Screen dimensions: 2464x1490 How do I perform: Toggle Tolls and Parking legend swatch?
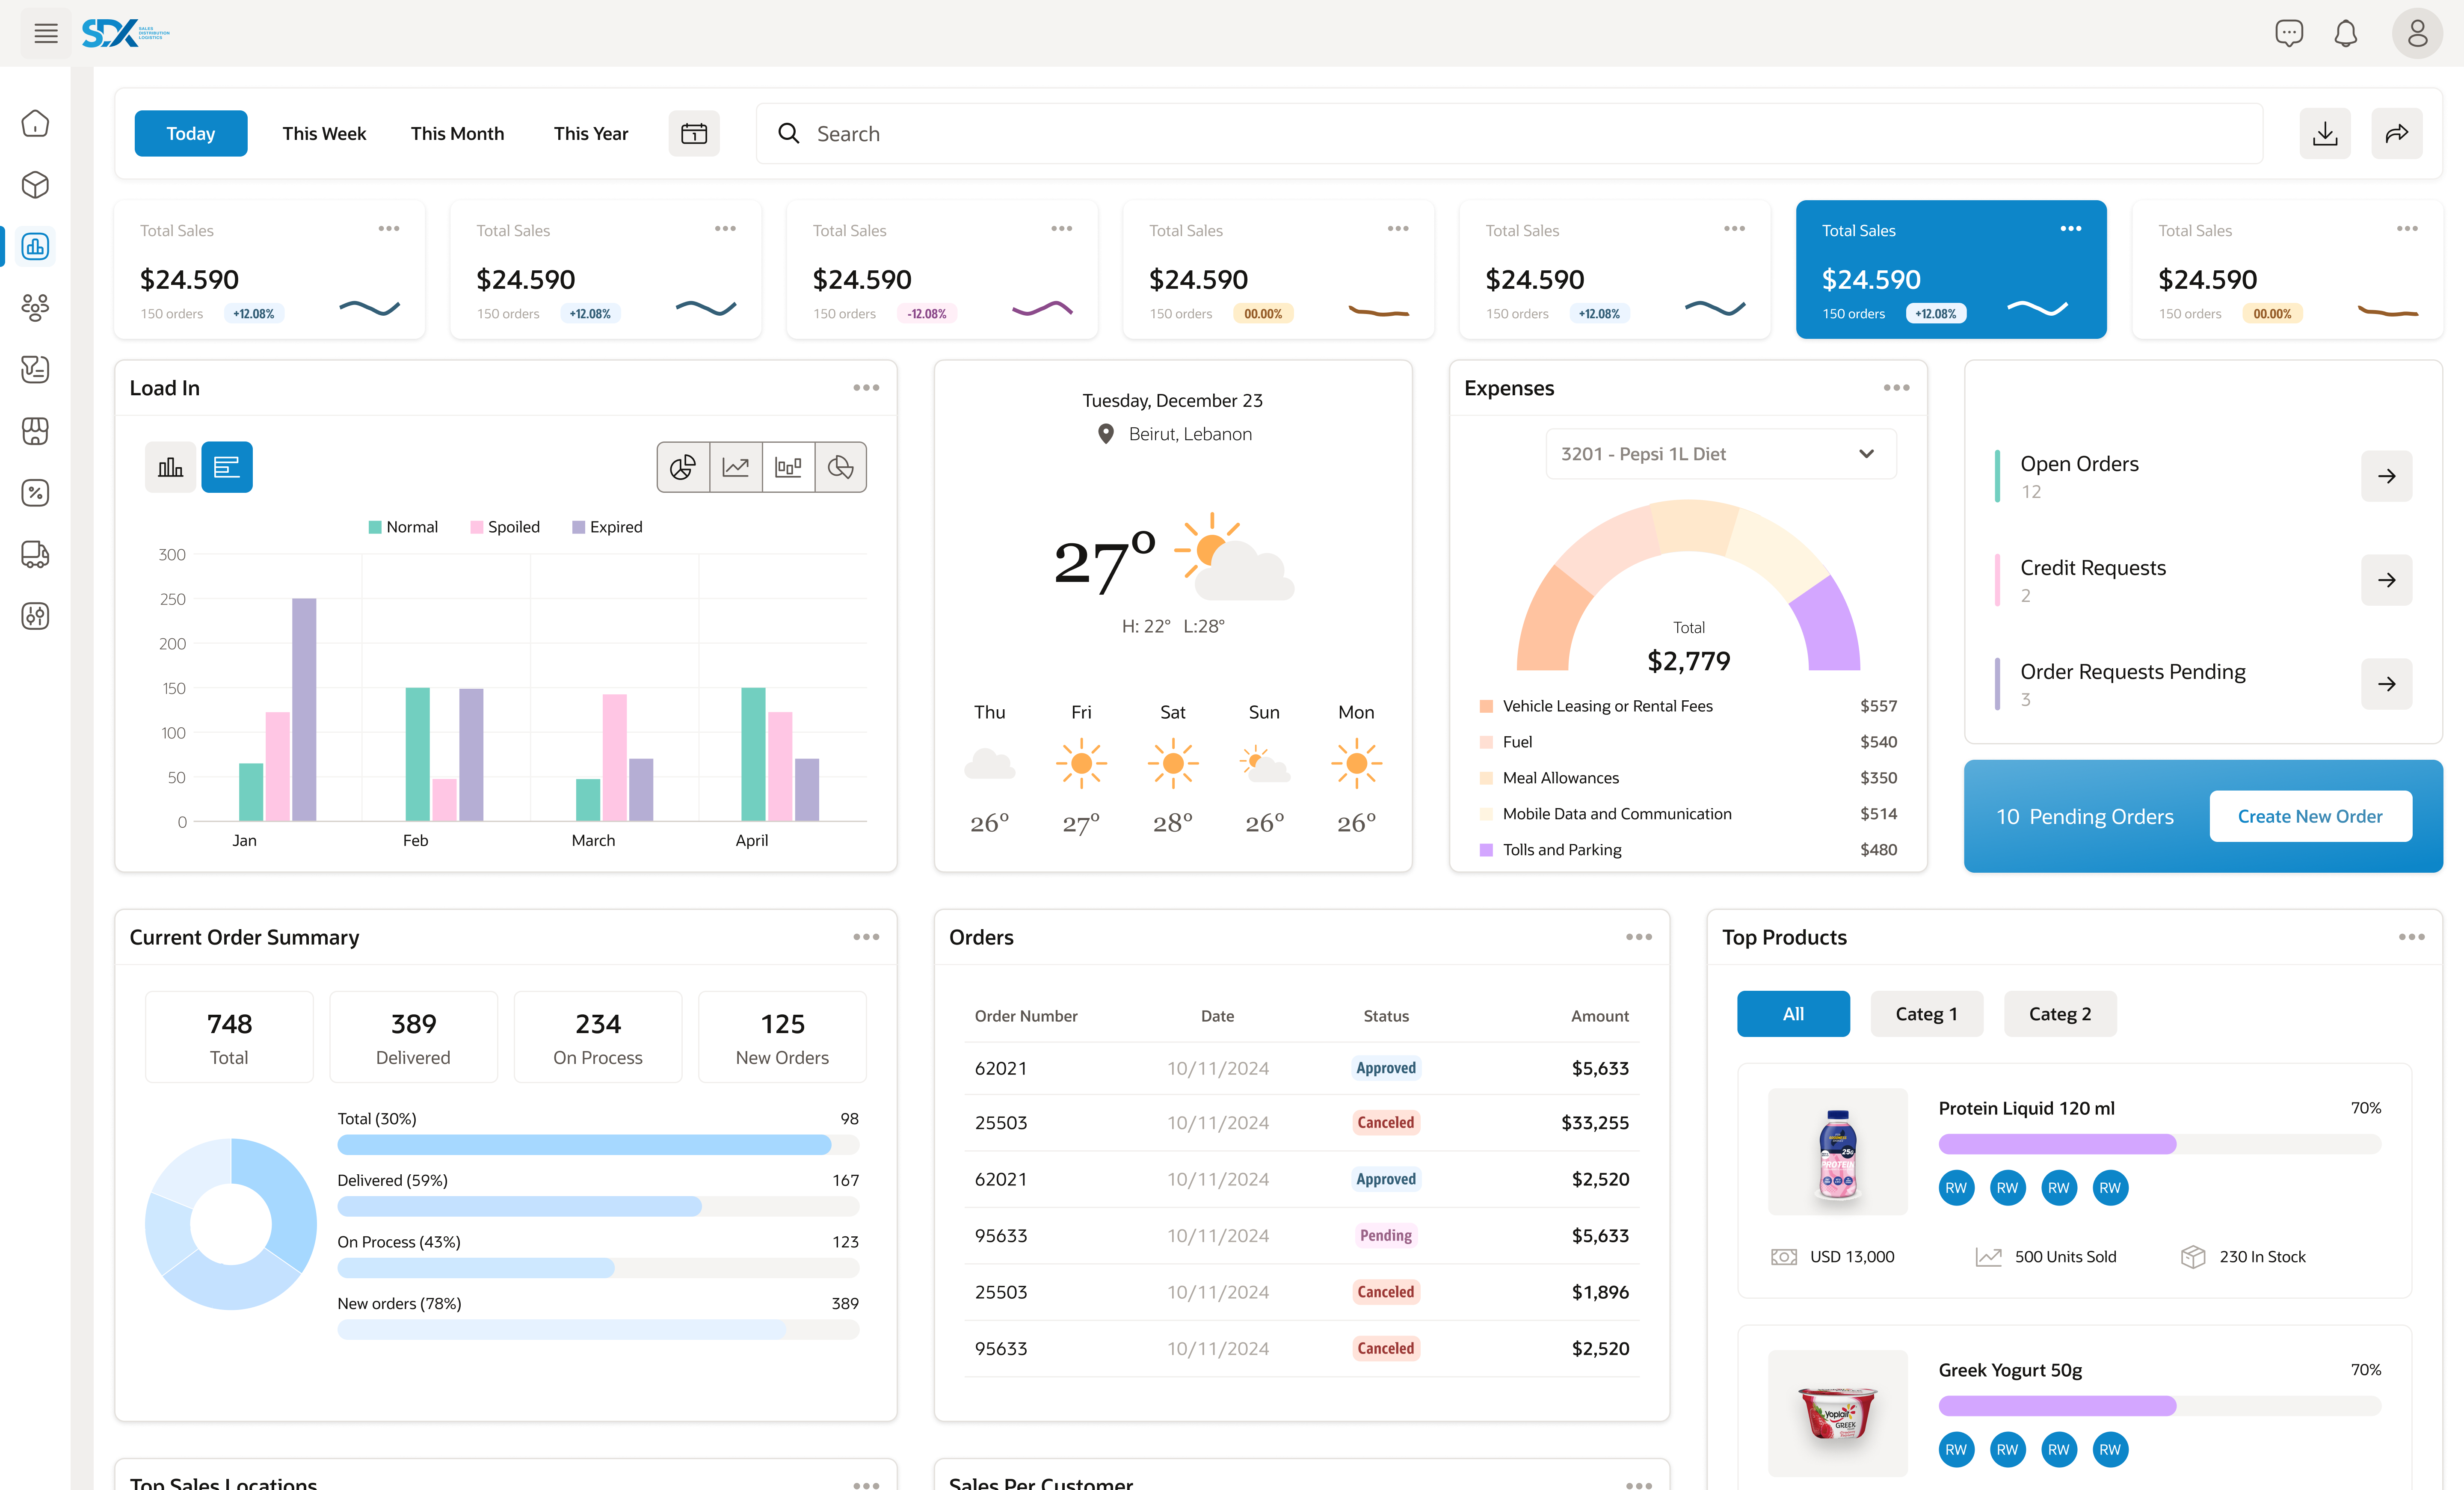point(1486,850)
